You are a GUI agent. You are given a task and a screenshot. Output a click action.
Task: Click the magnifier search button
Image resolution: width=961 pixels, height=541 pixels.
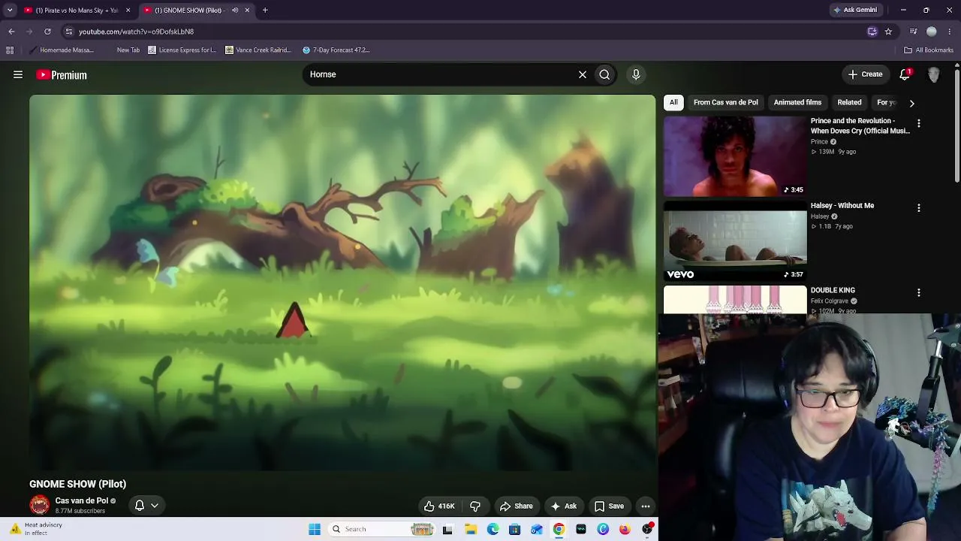[x=604, y=74]
